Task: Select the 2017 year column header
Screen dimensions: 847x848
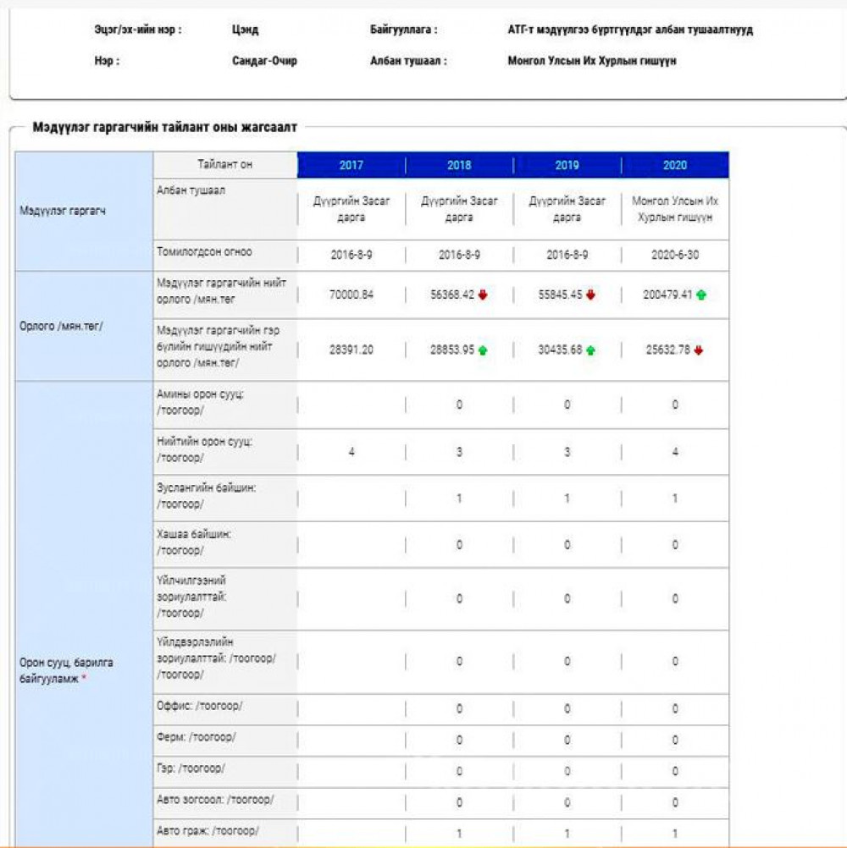Action: [352, 165]
